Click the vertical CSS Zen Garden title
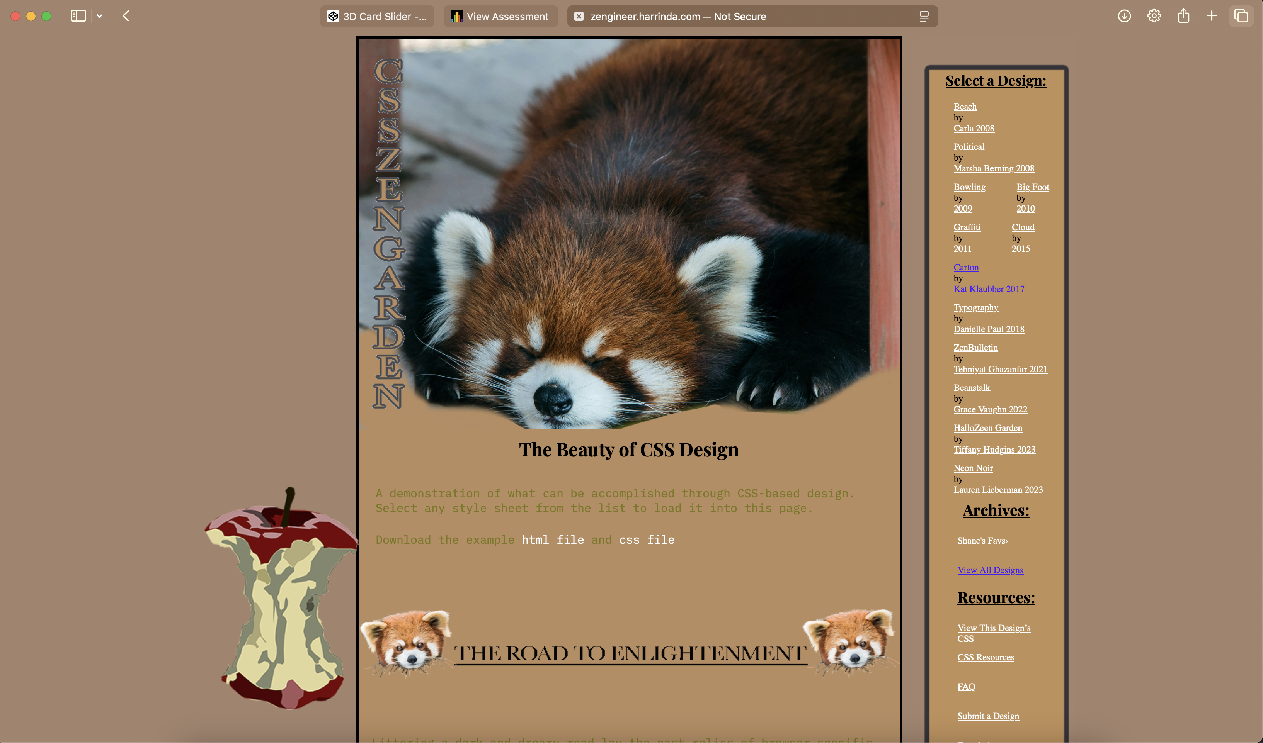 [x=388, y=233]
